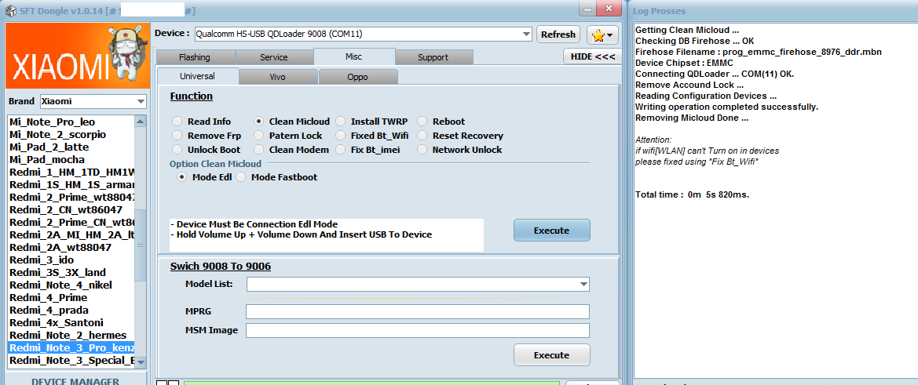The width and height of the screenshot is (918, 385).
Task: Select the Patern Lock radio option
Action: click(x=258, y=136)
